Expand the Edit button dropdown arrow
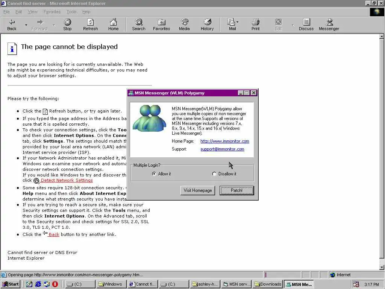Viewport: 385px width, 289px height. [293, 25]
